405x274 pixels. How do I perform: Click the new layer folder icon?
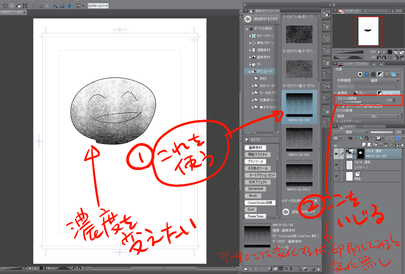point(375,144)
